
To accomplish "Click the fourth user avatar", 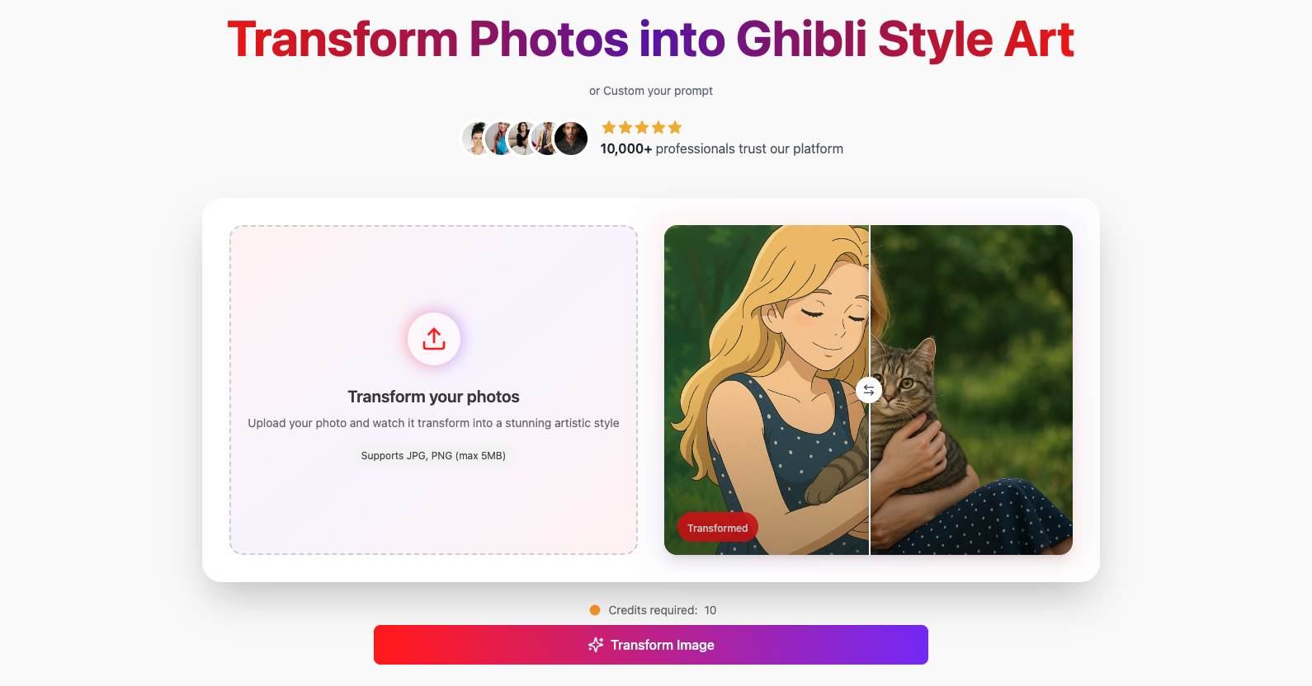I will [546, 139].
